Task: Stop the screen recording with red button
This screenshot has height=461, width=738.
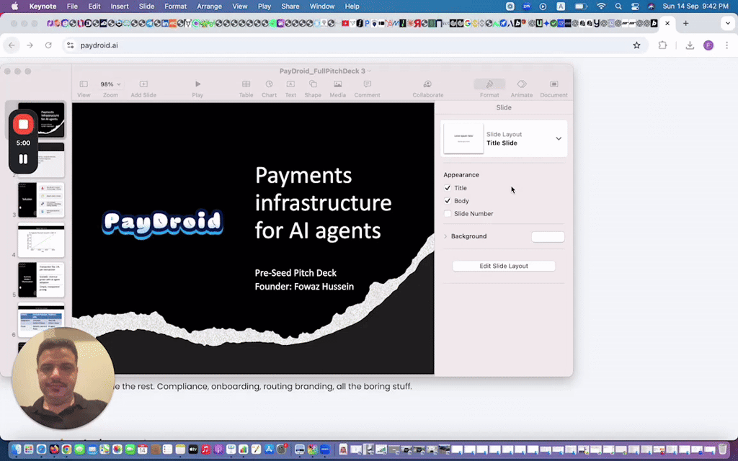Action: 23,125
